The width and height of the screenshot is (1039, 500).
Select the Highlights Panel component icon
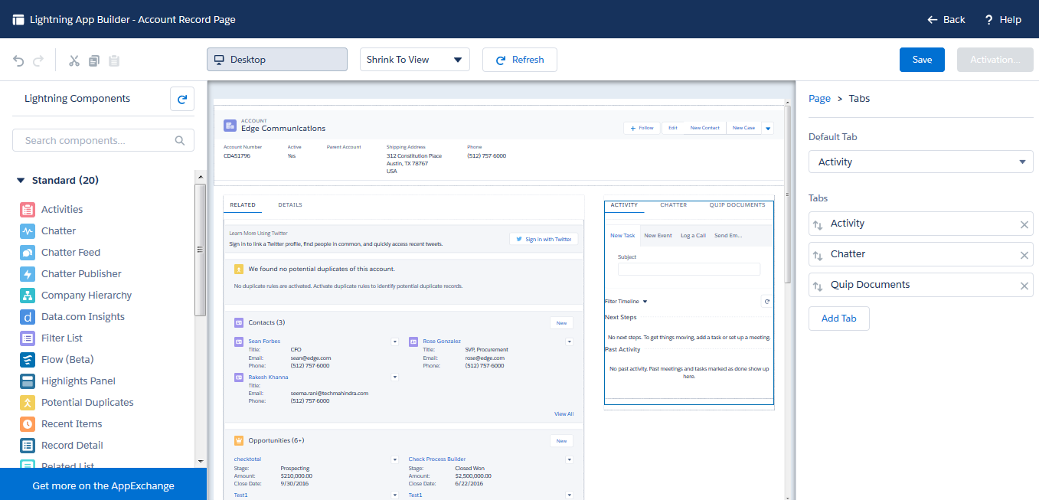pyautogui.click(x=27, y=381)
